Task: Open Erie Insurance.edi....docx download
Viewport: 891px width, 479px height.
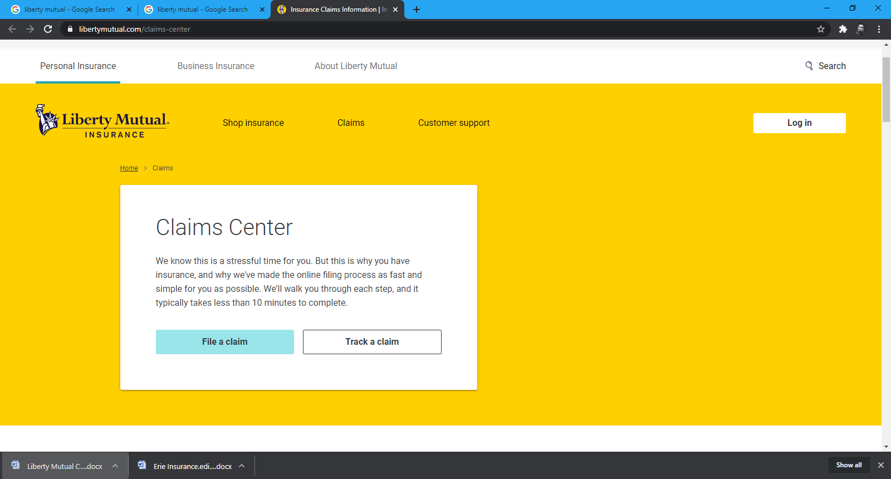Action: click(193, 466)
